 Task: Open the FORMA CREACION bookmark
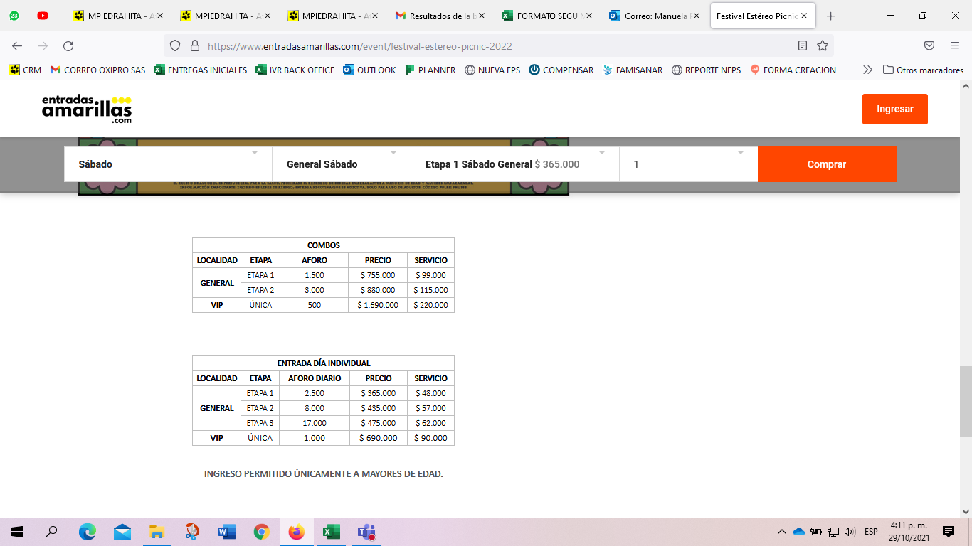pyautogui.click(x=793, y=70)
